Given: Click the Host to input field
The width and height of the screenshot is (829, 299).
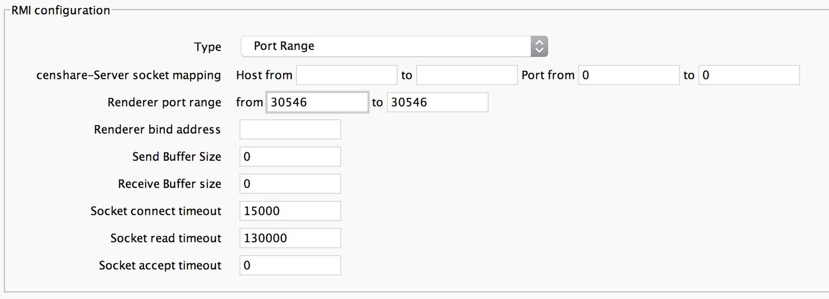Looking at the screenshot, I should (x=466, y=75).
